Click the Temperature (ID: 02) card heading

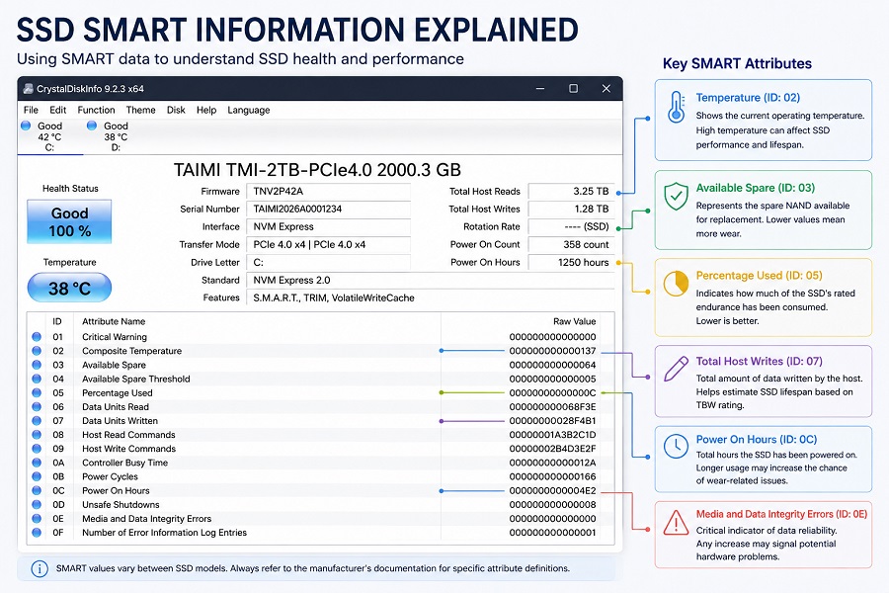pyautogui.click(x=748, y=98)
